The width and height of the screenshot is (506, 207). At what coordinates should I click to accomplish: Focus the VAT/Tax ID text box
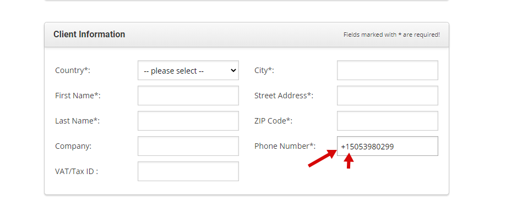[x=188, y=171]
